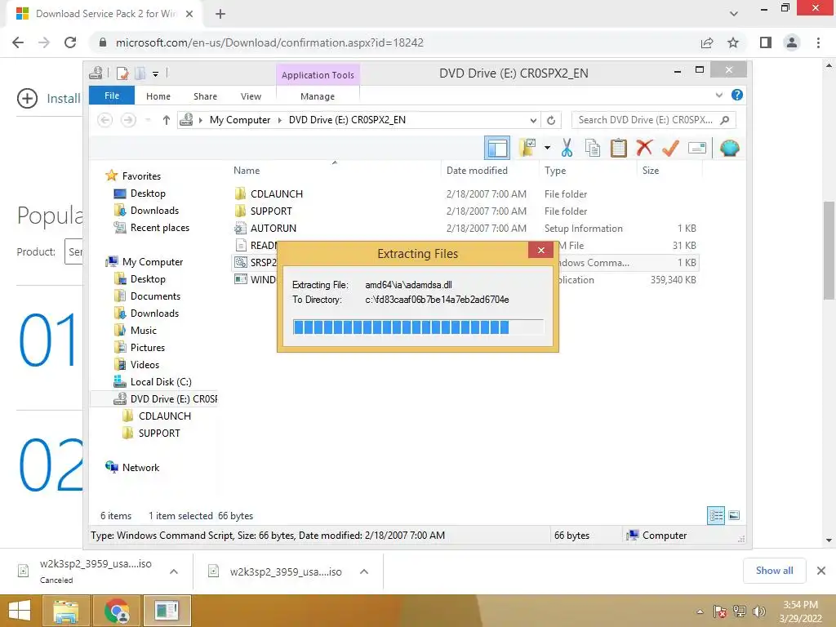Click the orange checkmark Properties icon
Image resolution: width=836 pixels, height=627 pixels.
(670, 148)
